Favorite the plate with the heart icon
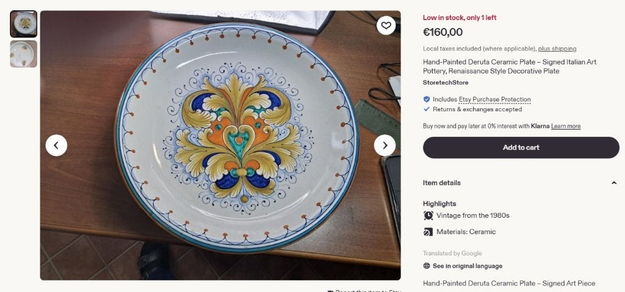Viewport: 625px width, 292px height. pos(386,26)
